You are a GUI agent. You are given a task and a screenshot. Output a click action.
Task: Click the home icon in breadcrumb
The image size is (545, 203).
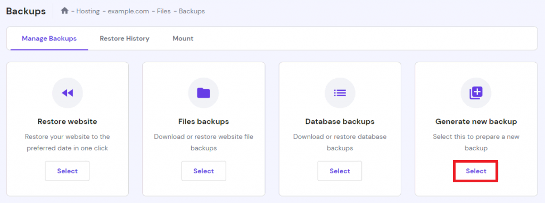[64, 11]
